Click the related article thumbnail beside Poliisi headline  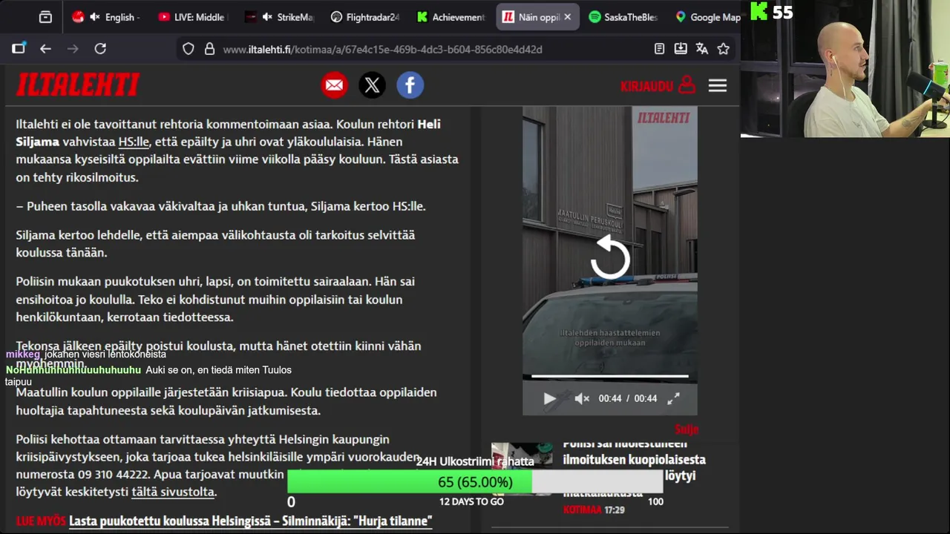(522, 468)
